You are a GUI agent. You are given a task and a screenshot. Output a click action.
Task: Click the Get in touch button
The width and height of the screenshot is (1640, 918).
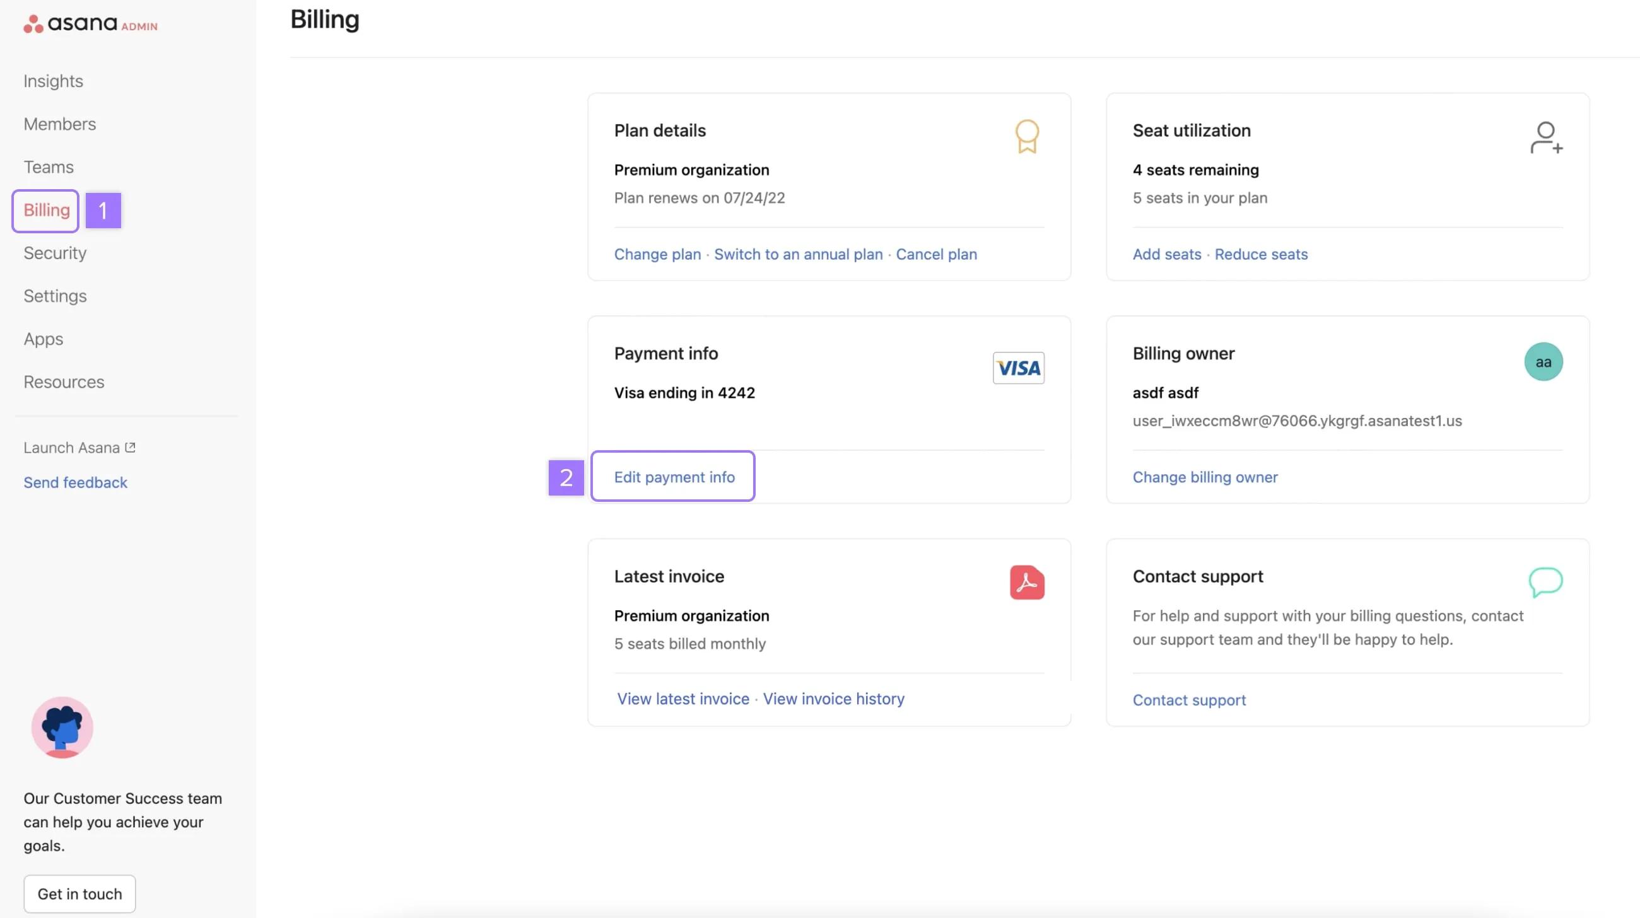coord(78,893)
